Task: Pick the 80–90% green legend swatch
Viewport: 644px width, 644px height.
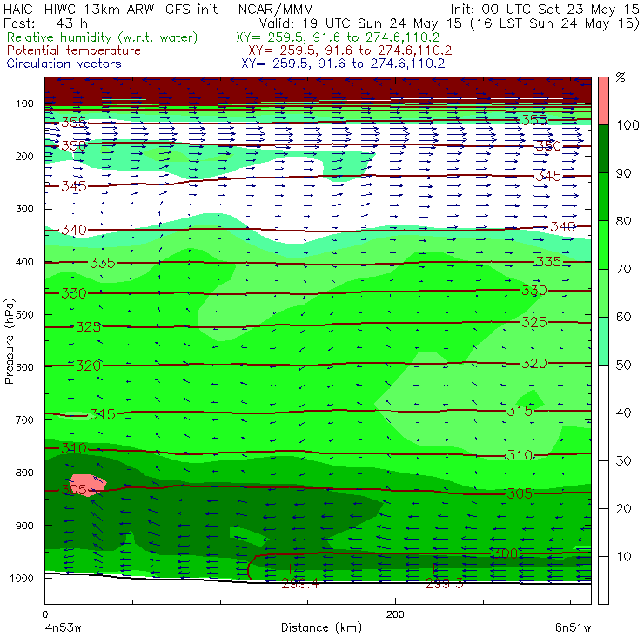Action: (603, 197)
